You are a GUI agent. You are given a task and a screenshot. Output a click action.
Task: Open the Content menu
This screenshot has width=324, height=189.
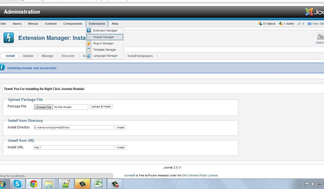[51, 24]
